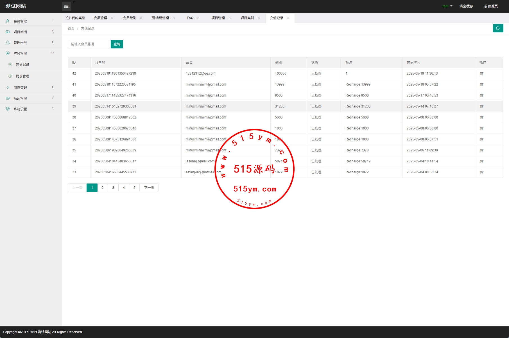The height and width of the screenshot is (338, 509).
Task: Click the 清空缓存 link in header
Action: click(x=466, y=6)
